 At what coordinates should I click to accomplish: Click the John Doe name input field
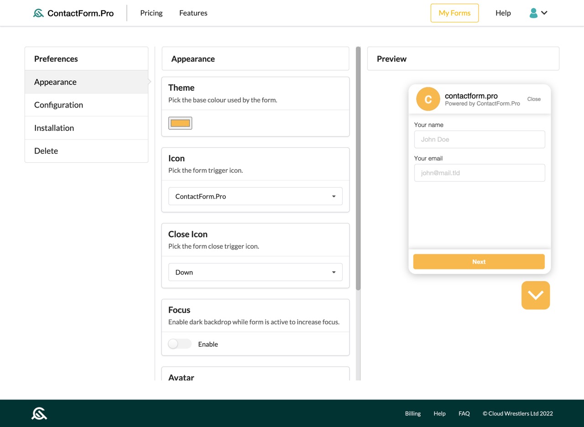tap(479, 139)
